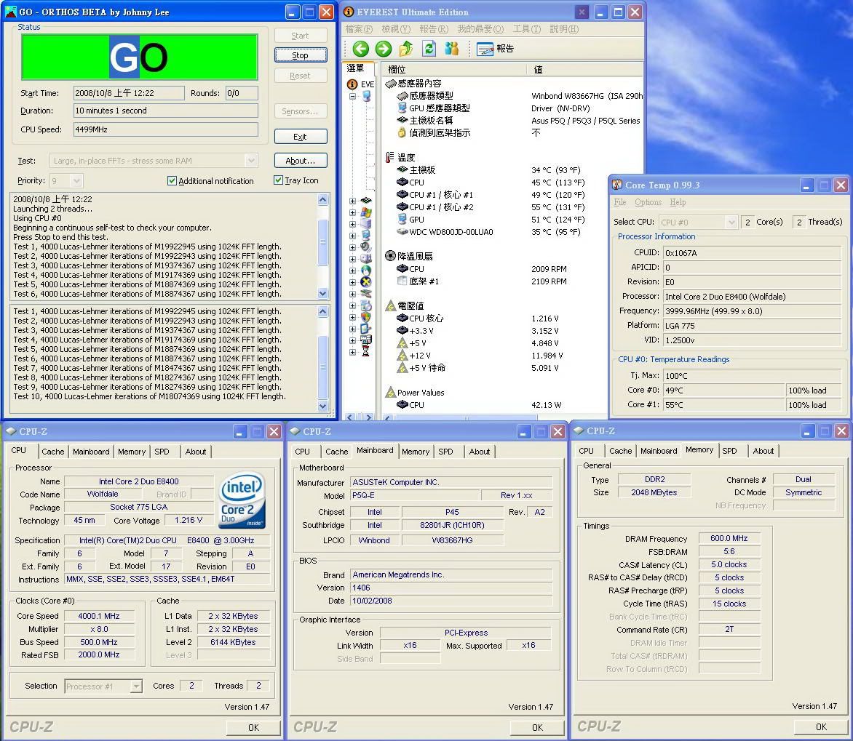Image resolution: width=853 pixels, height=741 pixels.
Task: Open Options menu in Core Temp
Action: [648, 202]
